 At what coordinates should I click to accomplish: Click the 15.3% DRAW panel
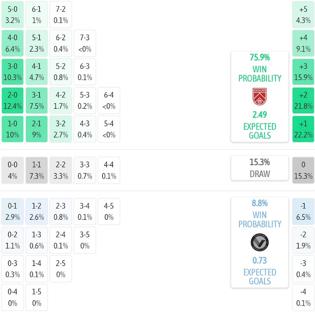(259, 168)
